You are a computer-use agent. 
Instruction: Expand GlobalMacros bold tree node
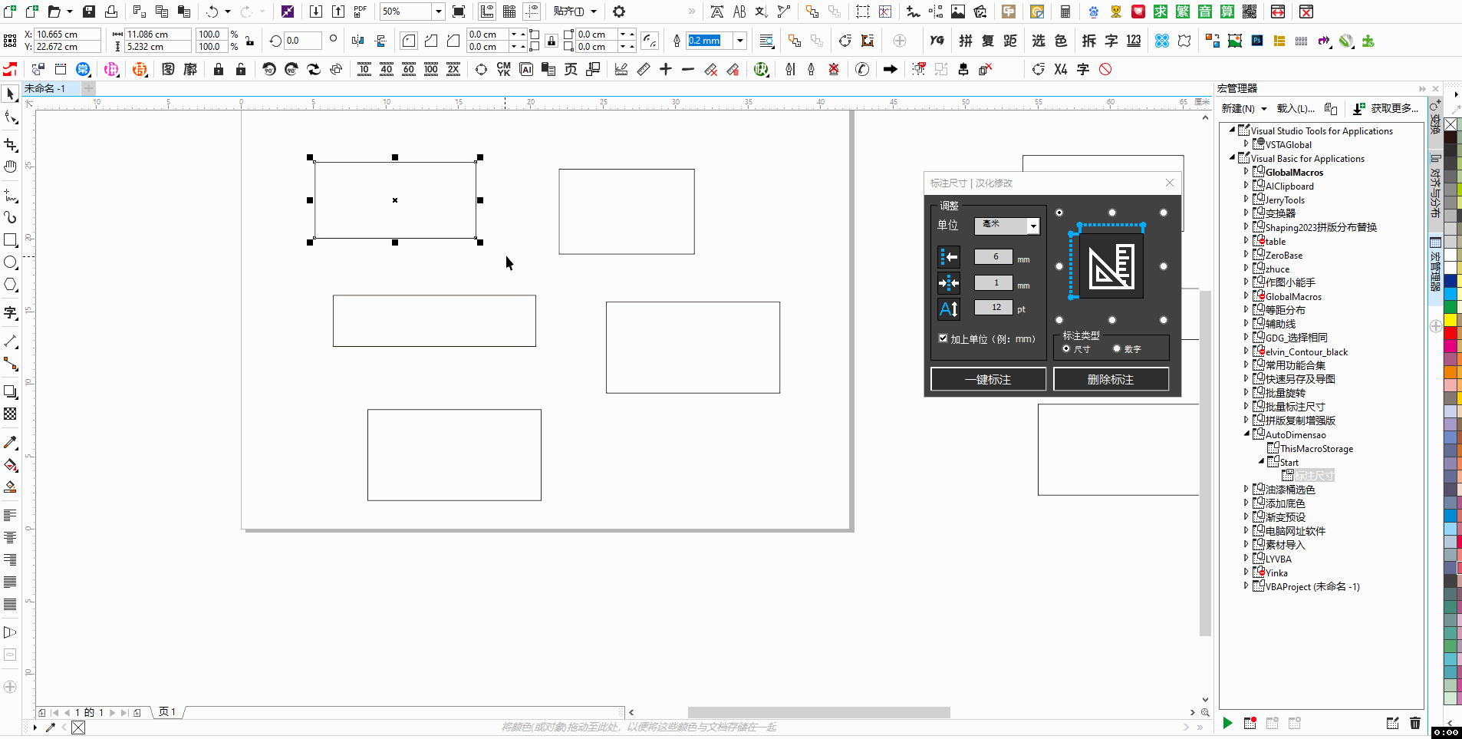tap(1246, 172)
